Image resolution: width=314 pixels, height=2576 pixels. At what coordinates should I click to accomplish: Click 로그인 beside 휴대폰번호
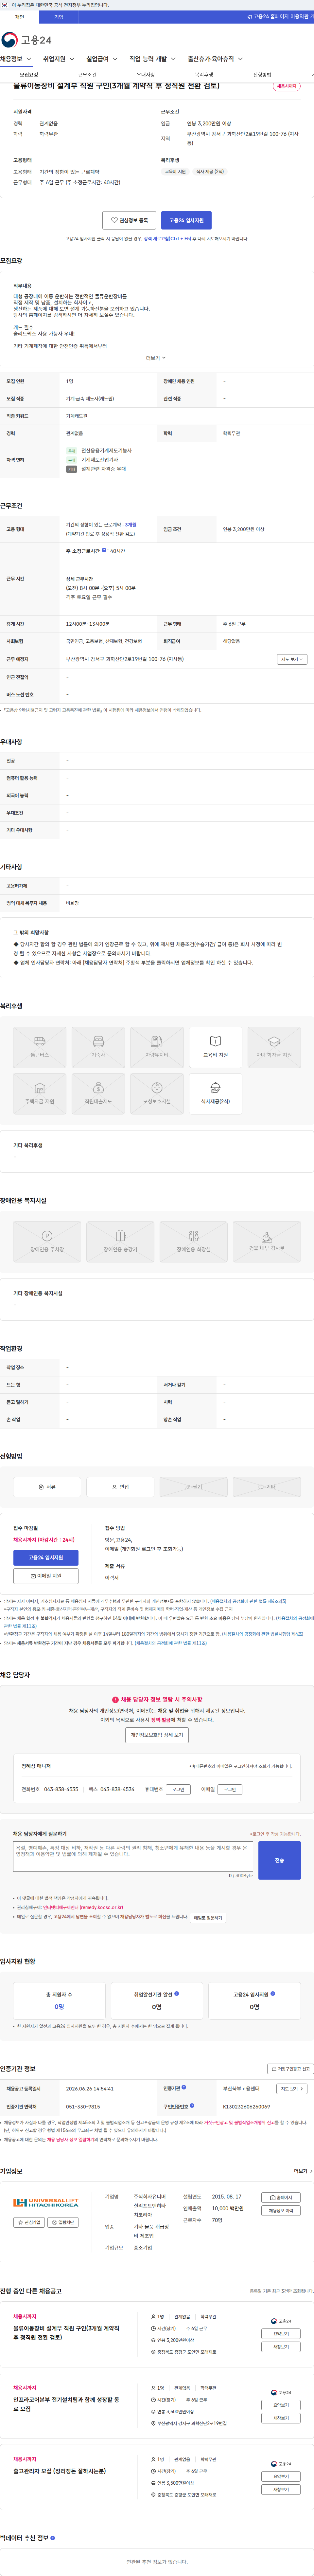pos(178,1789)
